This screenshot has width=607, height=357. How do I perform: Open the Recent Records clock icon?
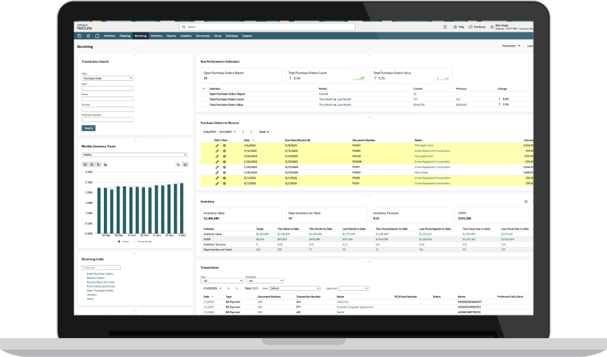(80, 36)
